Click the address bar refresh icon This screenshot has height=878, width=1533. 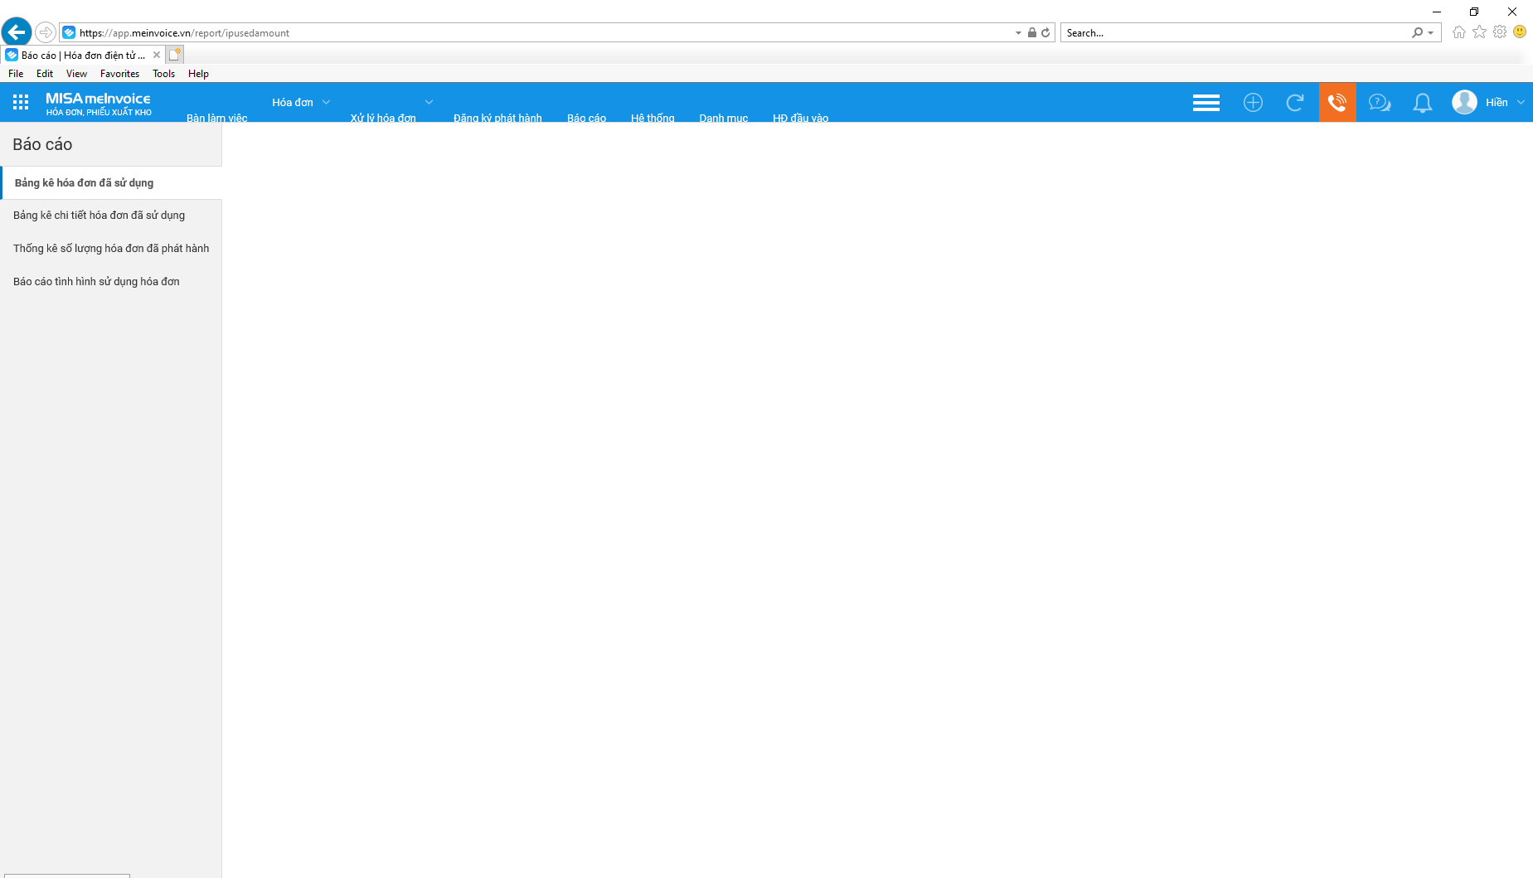tap(1045, 32)
